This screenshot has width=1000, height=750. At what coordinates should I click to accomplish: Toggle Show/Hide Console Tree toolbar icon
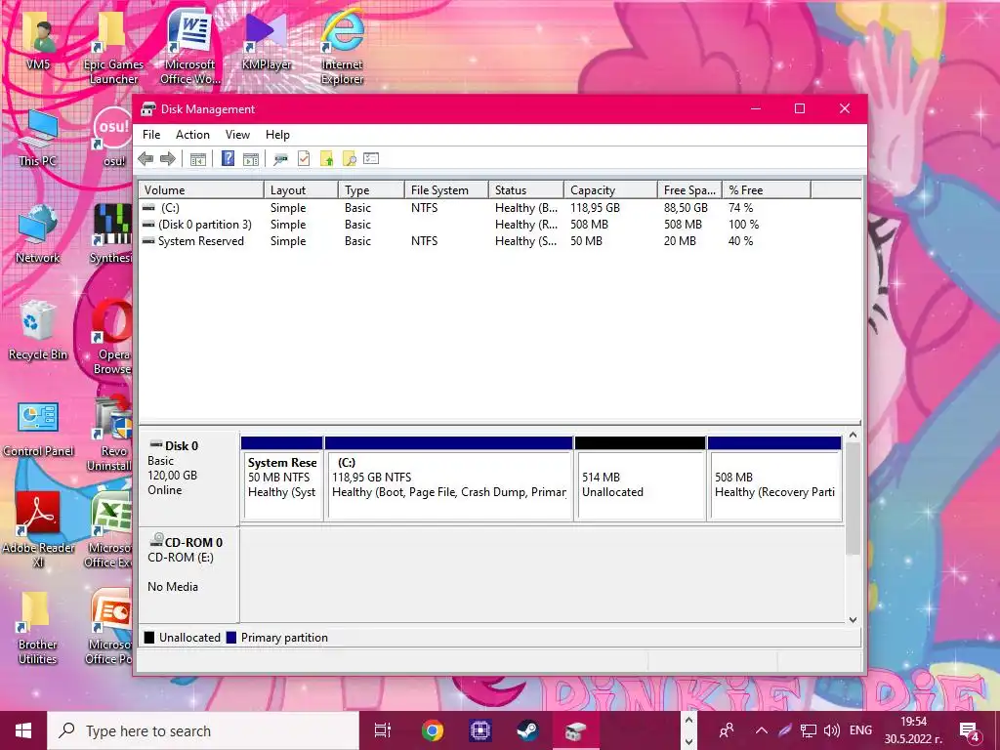point(198,159)
